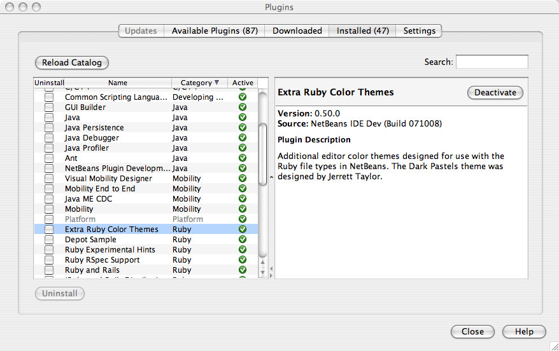Screen dimensions: 559x351
Task: Check uninstall box for Ant
Action: coord(49,158)
